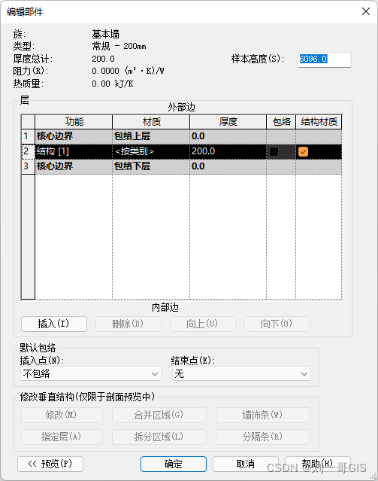The image size is (378, 481).
Task: Select the 包络 column header
Action: 281,122
